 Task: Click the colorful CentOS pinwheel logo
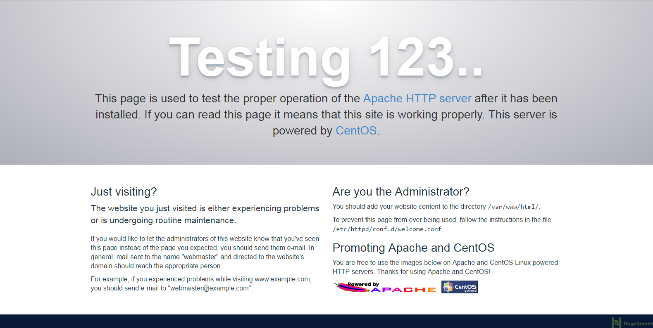pyautogui.click(x=448, y=287)
